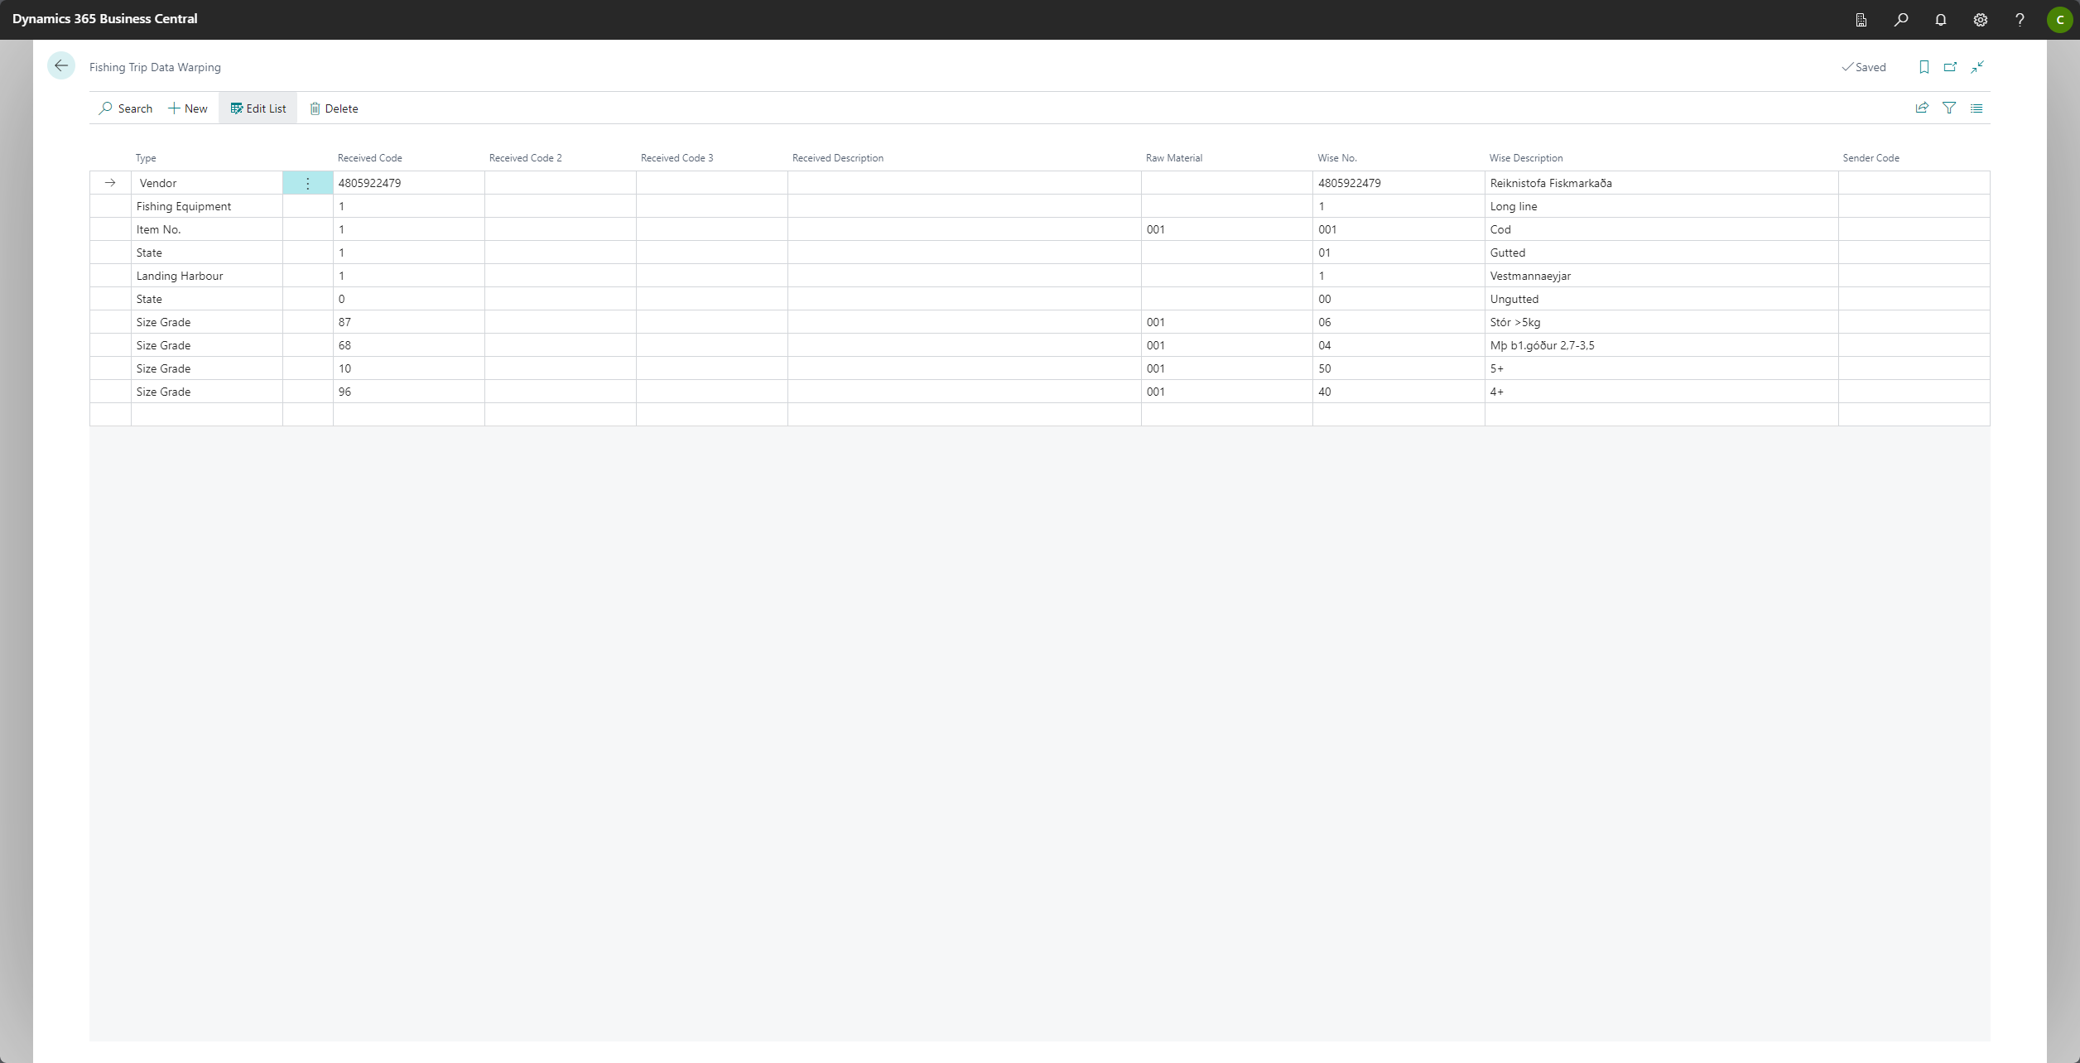Screen dimensions: 2080x1063
Task: Click the bookmark page icon
Action: tap(1924, 67)
